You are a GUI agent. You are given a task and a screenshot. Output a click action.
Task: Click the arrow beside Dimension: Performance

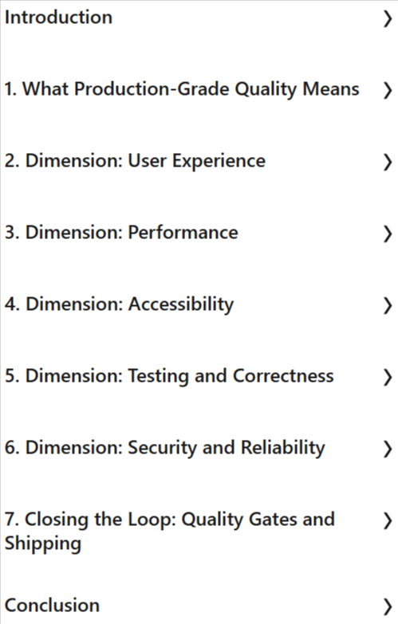[388, 234]
